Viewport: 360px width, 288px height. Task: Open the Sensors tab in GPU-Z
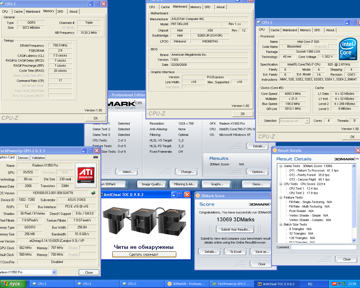pyautogui.click(x=23, y=158)
